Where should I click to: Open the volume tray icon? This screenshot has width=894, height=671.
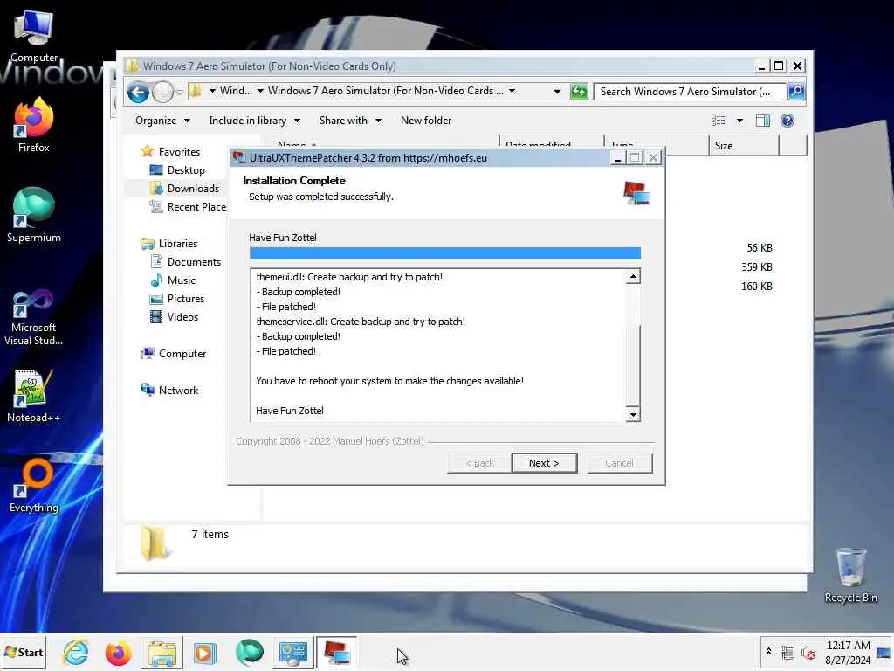(x=808, y=652)
